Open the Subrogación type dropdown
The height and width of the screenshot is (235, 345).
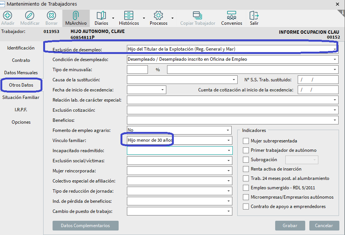[x=302, y=160]
